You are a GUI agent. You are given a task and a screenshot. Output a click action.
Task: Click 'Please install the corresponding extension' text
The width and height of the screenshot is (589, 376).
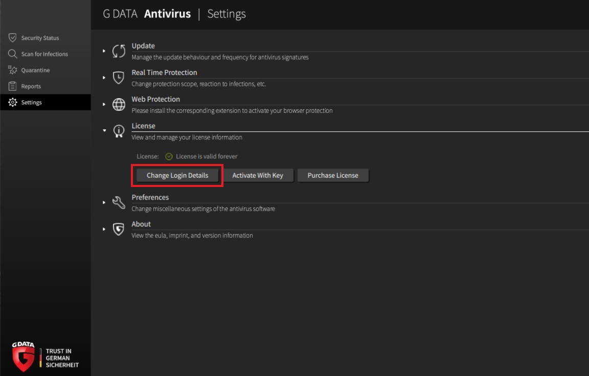[x=232, y=111]
